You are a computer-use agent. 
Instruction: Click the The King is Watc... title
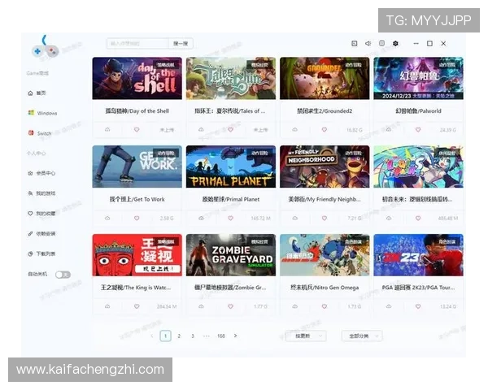pos(136,288)
